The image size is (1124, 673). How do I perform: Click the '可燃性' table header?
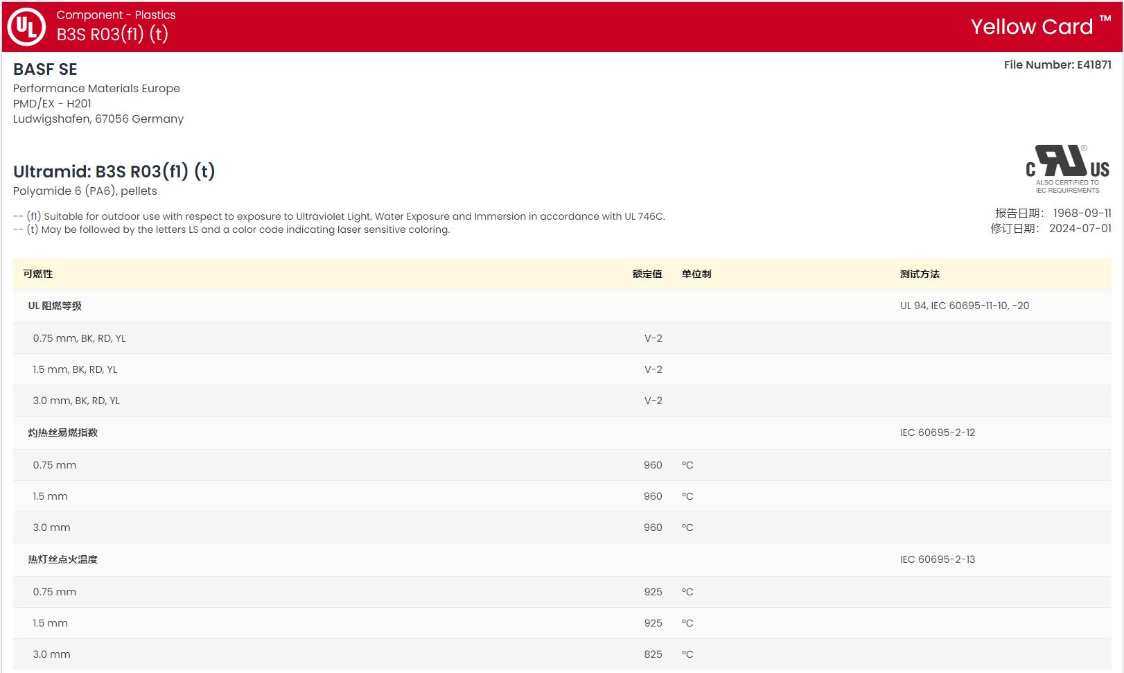38,274
